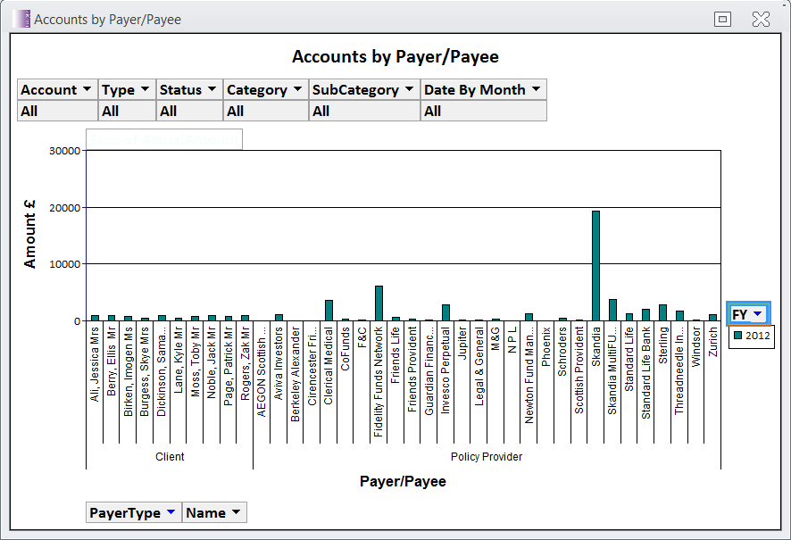
Task: Click the Burgess, Skye Mrs axis label
Action: click(x=145, y=371)
